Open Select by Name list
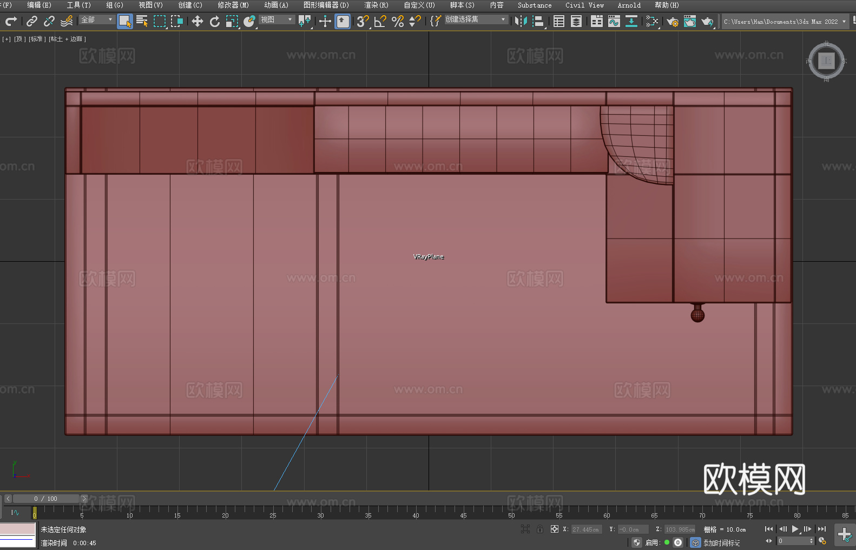 coord(142,21)
